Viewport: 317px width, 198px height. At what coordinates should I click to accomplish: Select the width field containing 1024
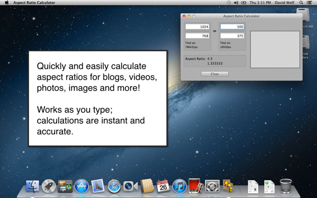pos(197,27)
